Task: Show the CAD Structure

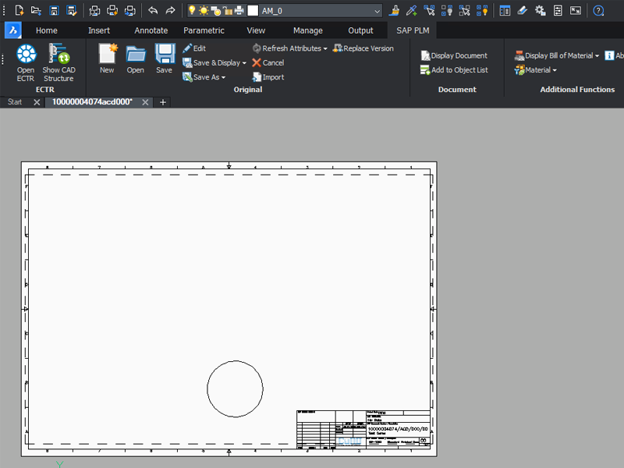Action: 58,55
